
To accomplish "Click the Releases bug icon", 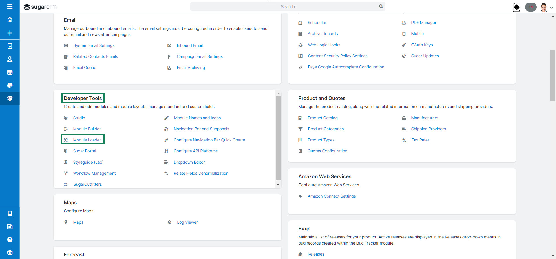I will click(300, 254).
